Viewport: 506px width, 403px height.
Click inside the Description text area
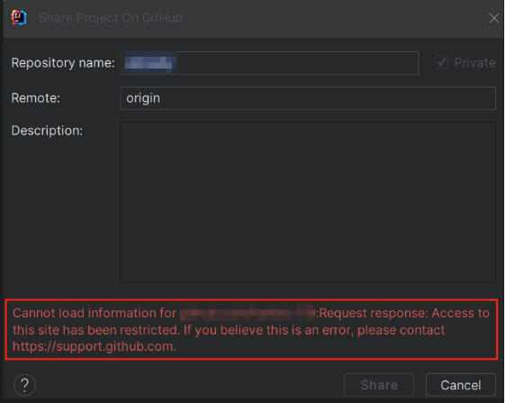308,202
